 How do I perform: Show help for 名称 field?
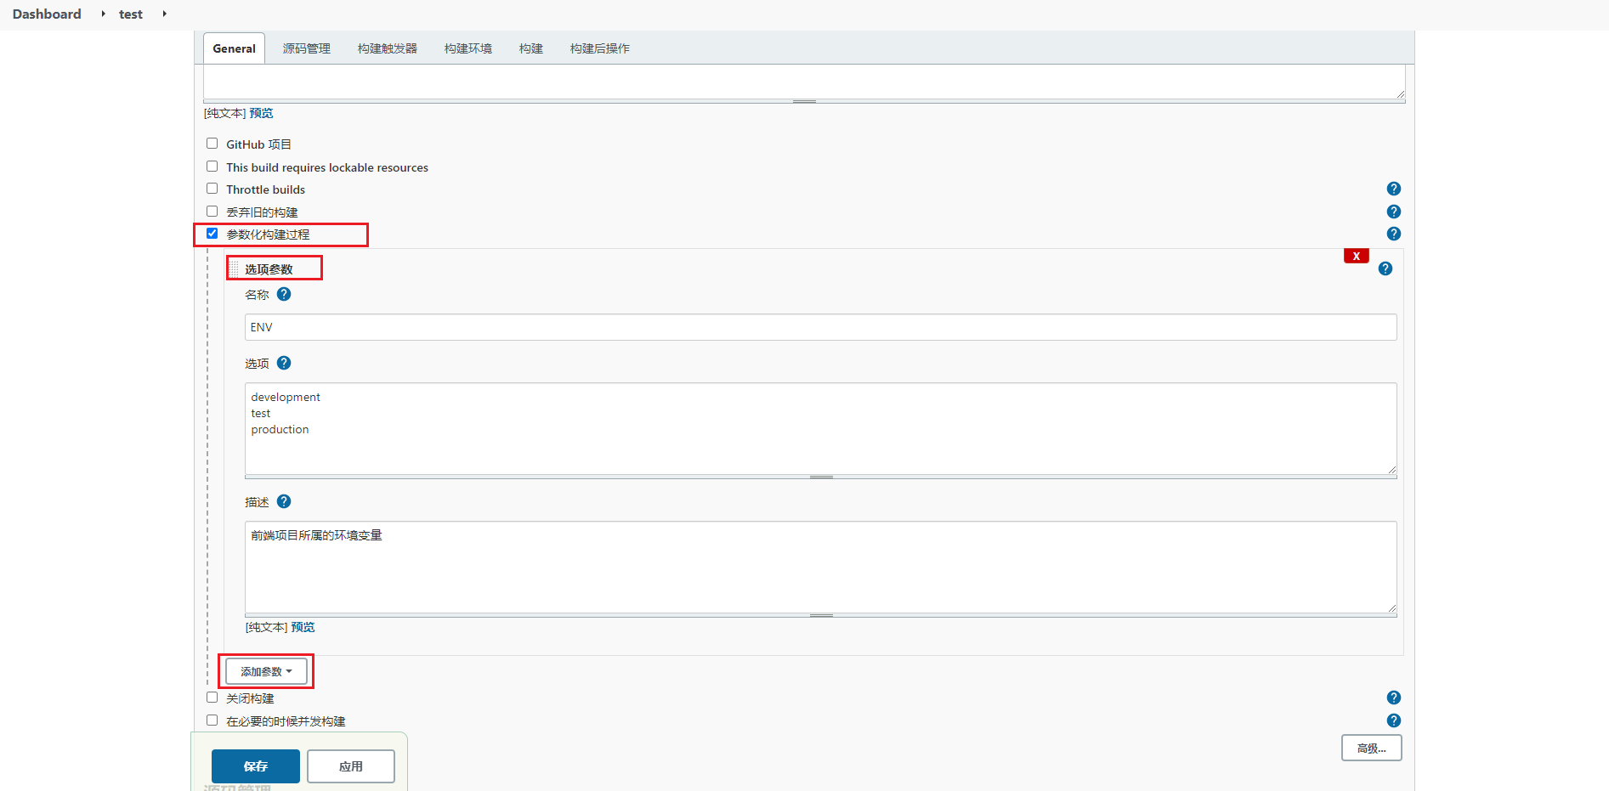pos(284,294)
